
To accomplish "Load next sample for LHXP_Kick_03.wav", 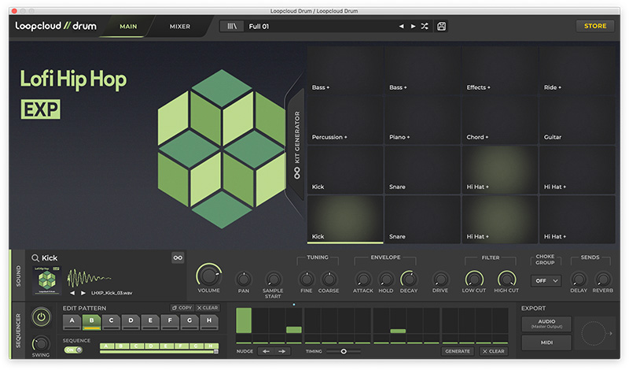I will [x=83, y=293].
